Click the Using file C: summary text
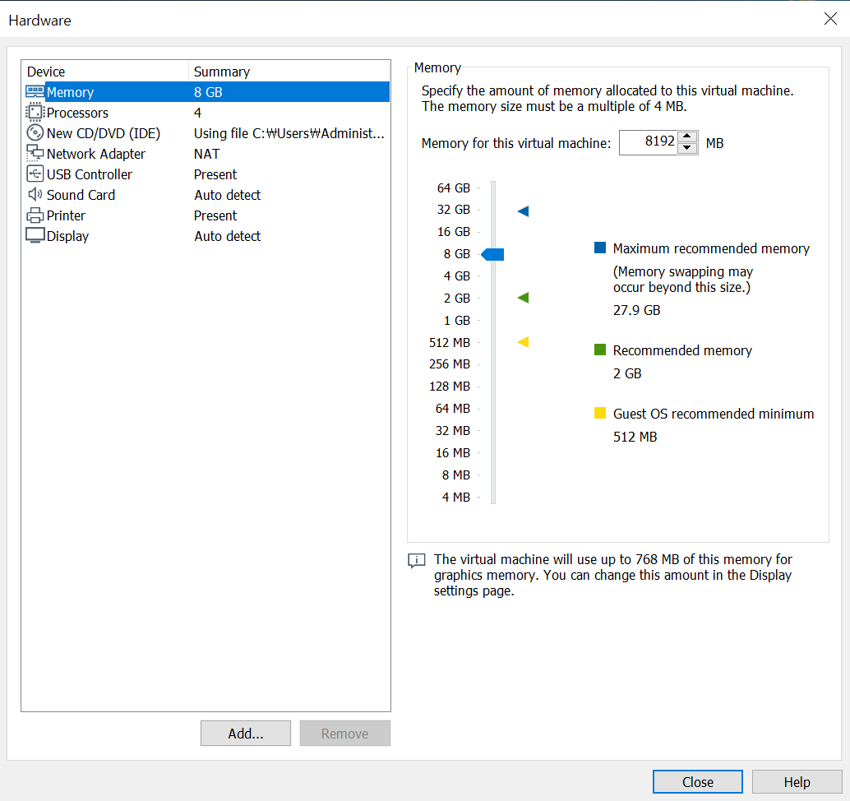Viewport: 850px width, 801px height. (x=289, y=133)
